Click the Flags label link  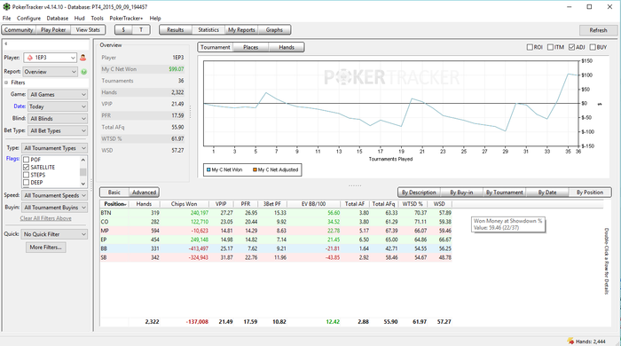point(12,159)
